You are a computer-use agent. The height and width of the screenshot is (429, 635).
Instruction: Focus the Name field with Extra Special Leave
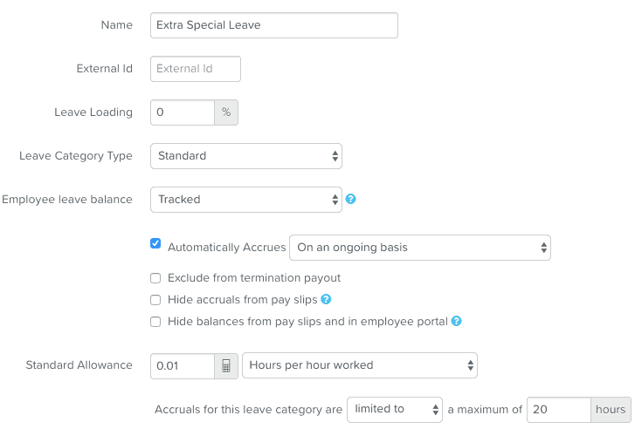(x=274, y=25)
